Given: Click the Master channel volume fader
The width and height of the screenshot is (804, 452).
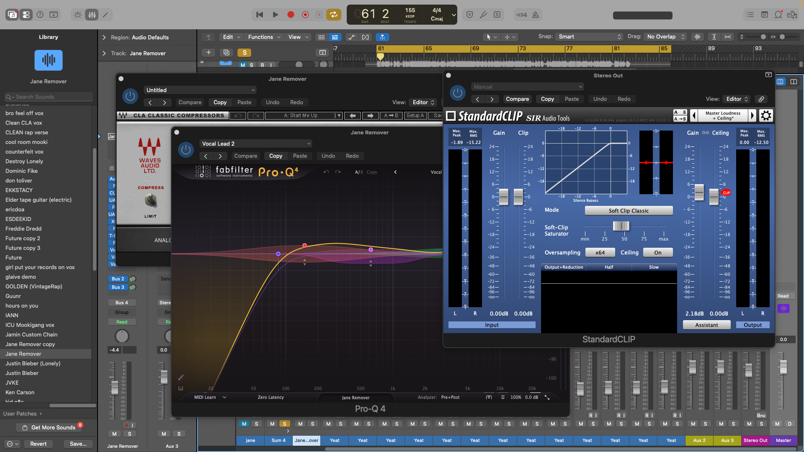Looking at the screenshot, I should (783, 367).
